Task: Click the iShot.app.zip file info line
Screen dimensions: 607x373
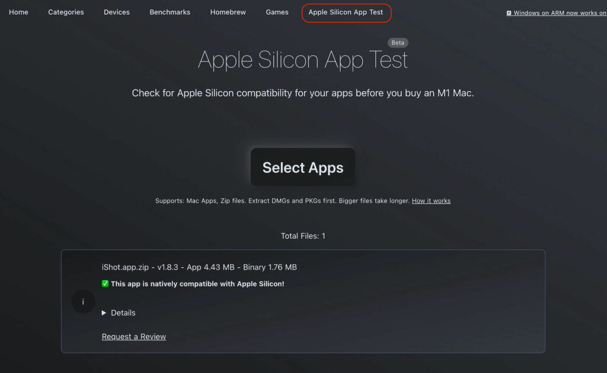Action: pyautogui.click(x=199, y=267)
